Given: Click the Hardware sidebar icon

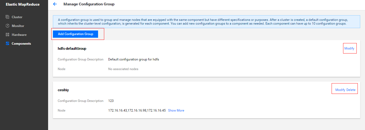Looking at the screenshot, I should (x=7, y=35).
